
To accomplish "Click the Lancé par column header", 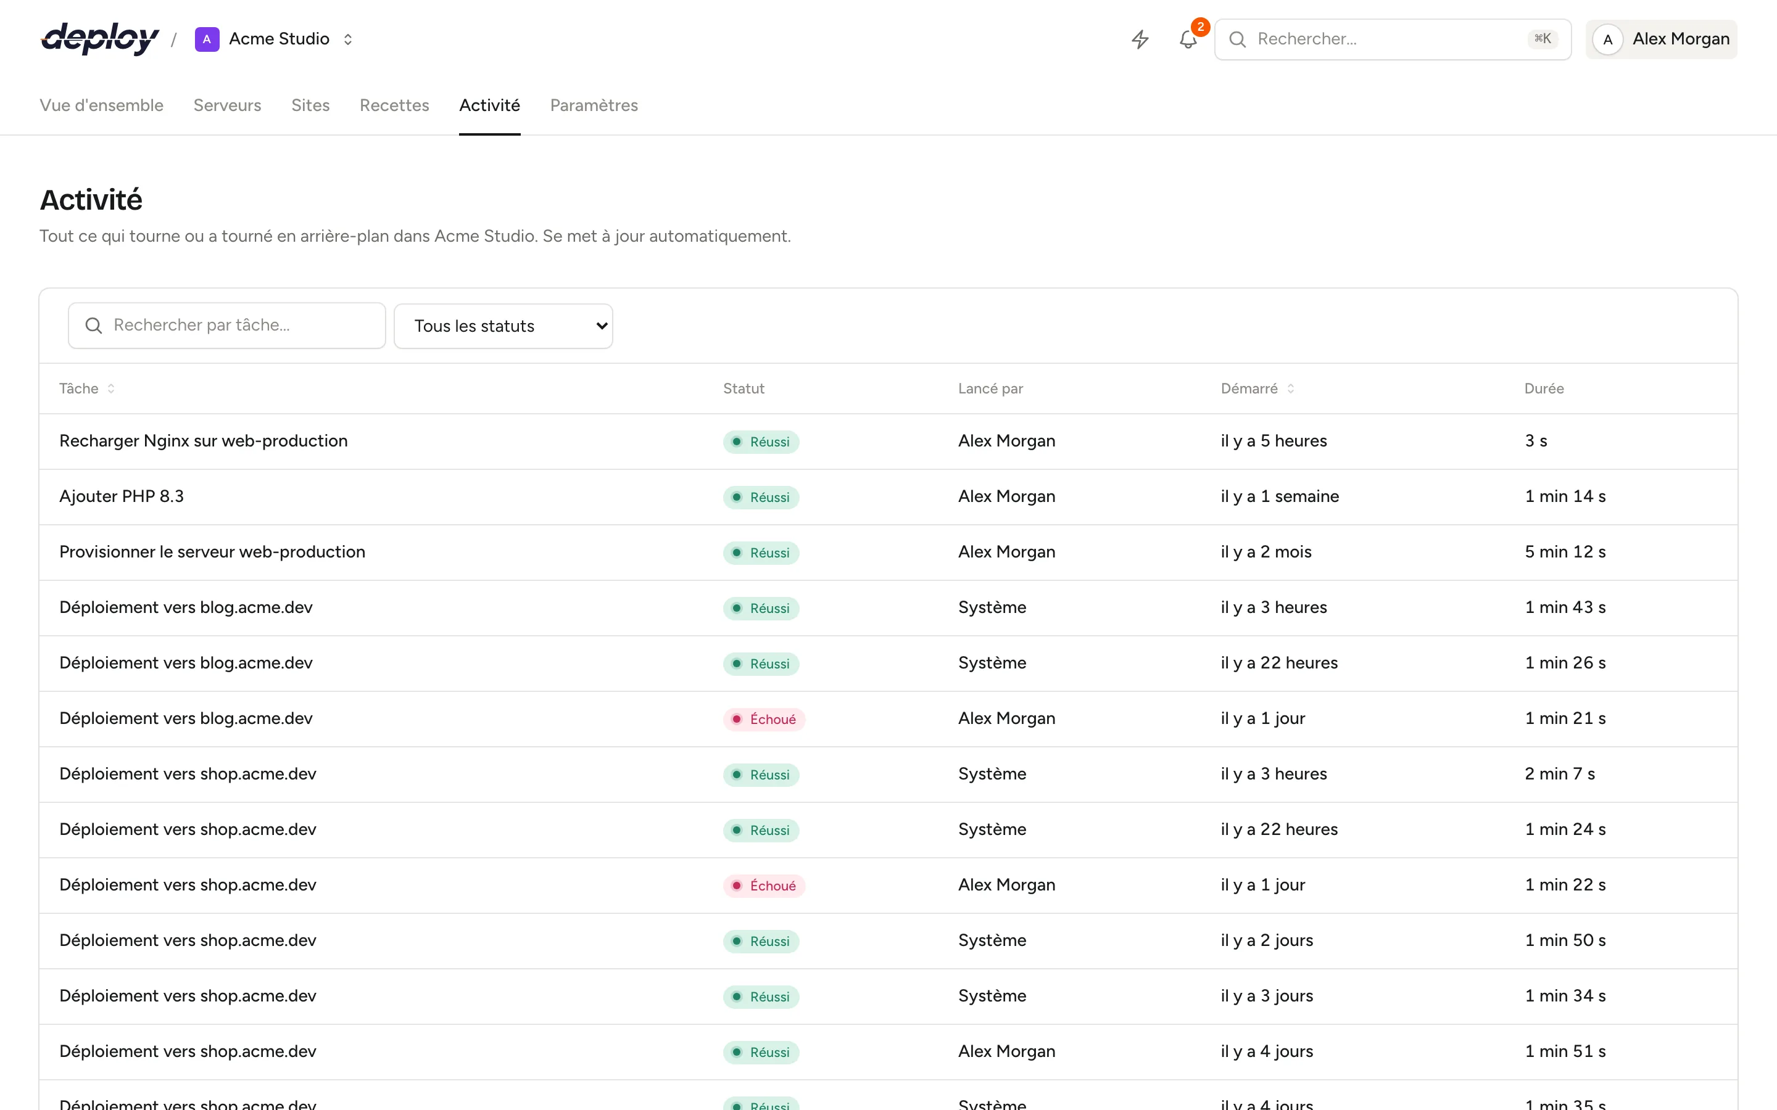I will tap(990, 388).
